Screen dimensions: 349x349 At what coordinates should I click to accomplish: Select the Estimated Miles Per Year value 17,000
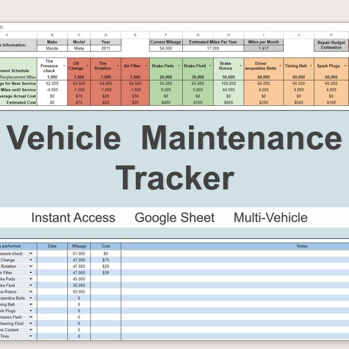213,48
